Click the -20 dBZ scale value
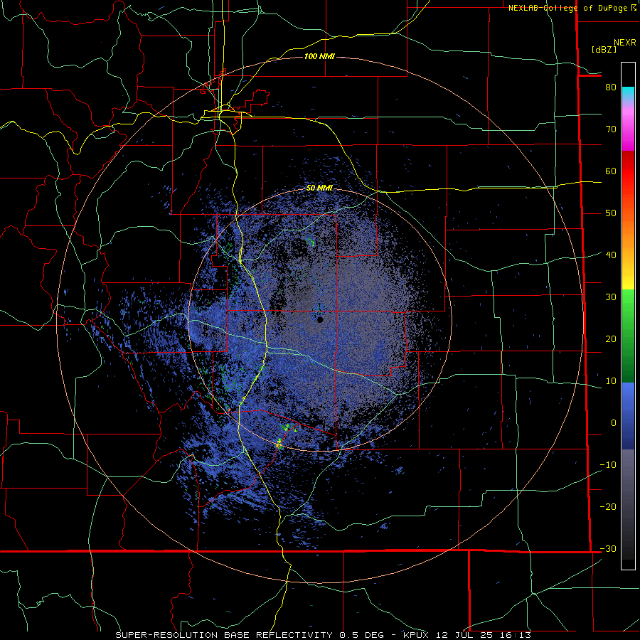Image resolution: width=640 pixels, height=640 pixels. (608, 506)
